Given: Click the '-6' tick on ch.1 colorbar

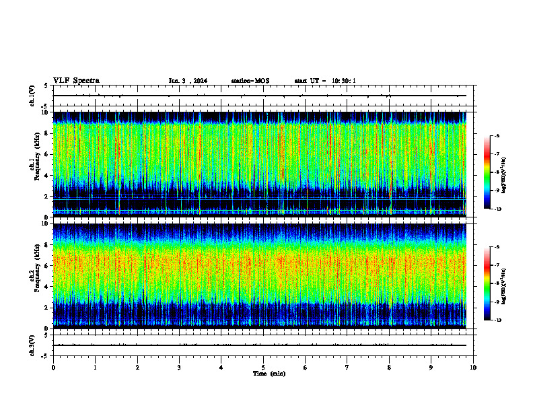Looking at the screenshot, I should [x=497, y=136].
